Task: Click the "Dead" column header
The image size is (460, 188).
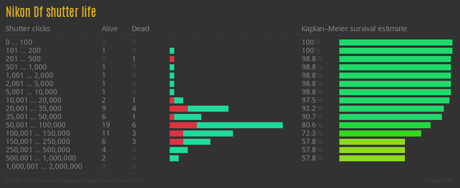Action: point(140,29)
